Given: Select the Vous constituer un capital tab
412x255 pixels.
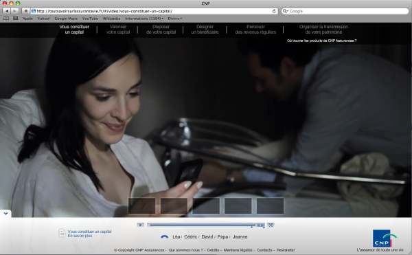Looking at the screenshot, I should click(x=74, y=30).
